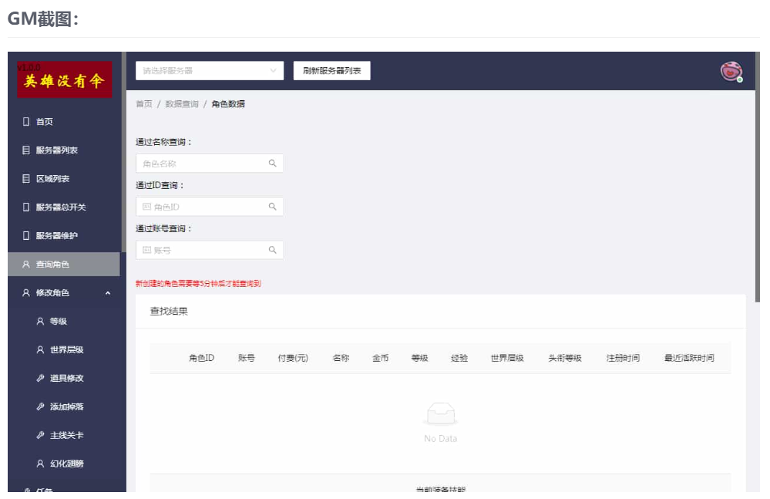Viewport: 770px width, 499px height.
Task: Click the sidebar vertical scrollbar
Action: click(124, 152)
